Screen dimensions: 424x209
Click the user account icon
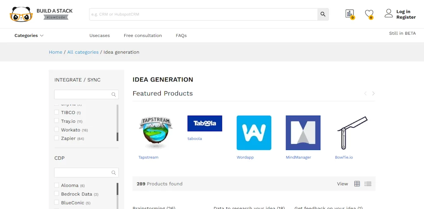pyautogui.click(x=388, y=13)
